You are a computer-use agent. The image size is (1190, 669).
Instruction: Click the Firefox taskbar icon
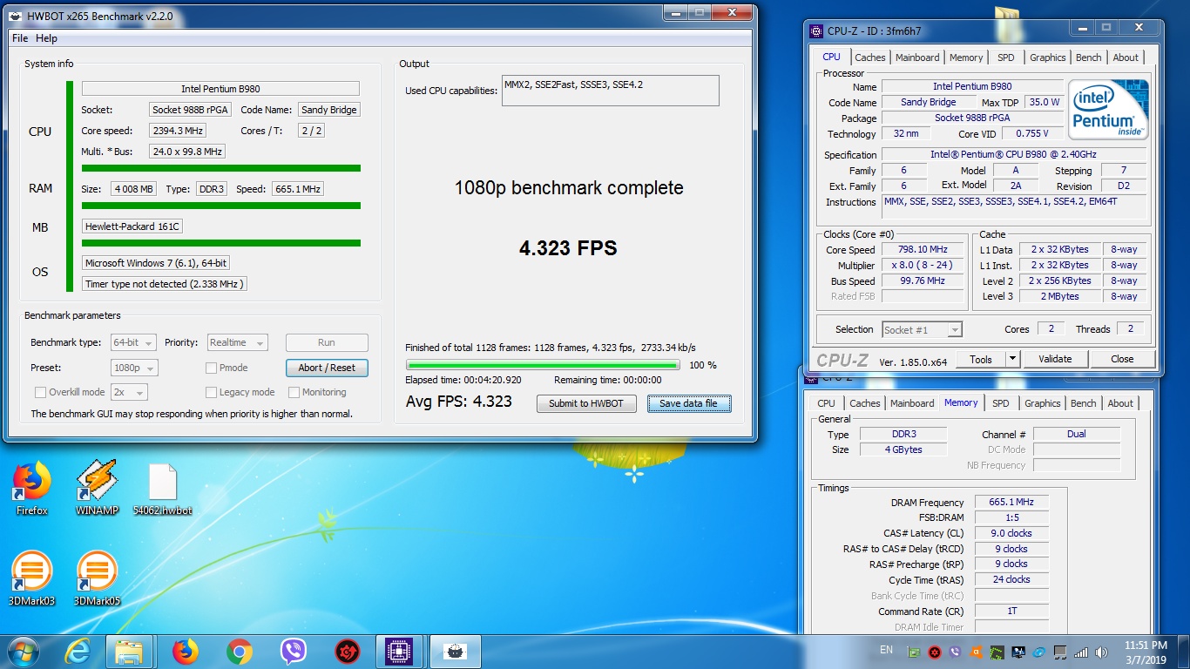point(185,652)
